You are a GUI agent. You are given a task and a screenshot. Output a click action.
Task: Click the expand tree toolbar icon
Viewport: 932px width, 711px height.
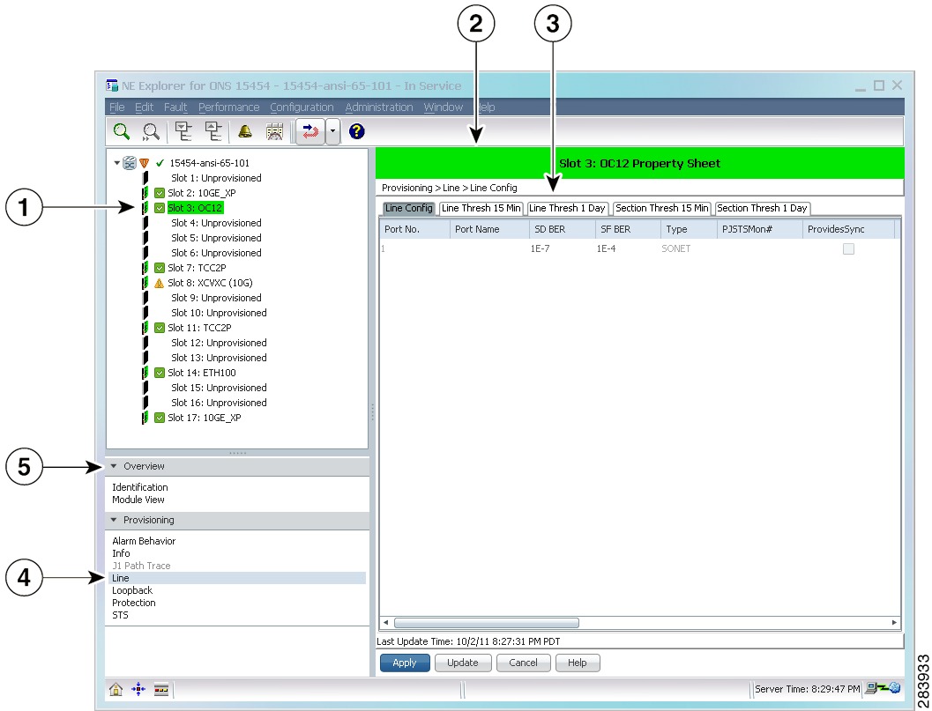(183, 131)
